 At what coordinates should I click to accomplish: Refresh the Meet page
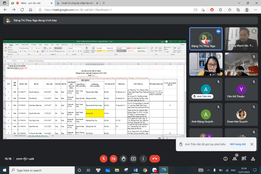point(22,10)
